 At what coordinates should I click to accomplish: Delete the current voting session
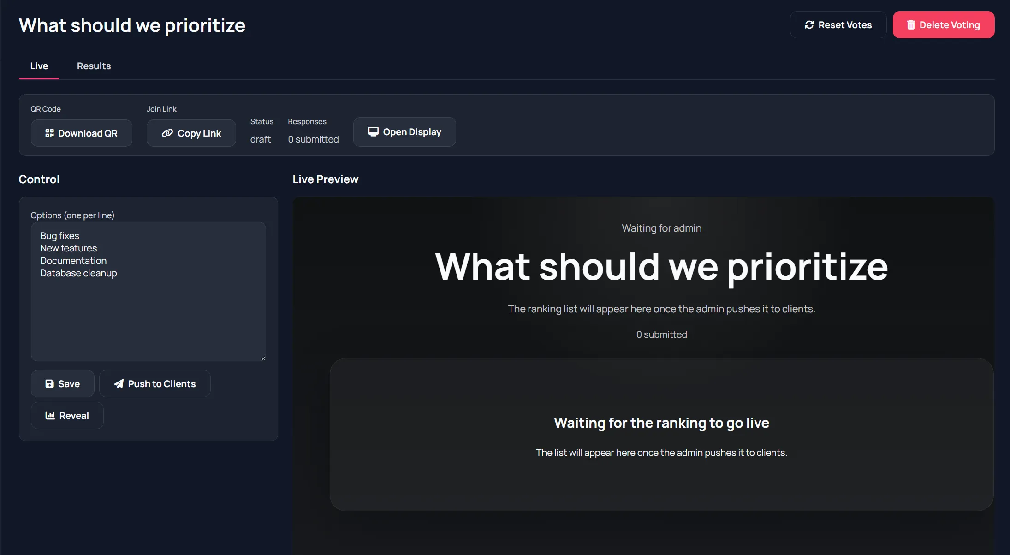(943, 24)
